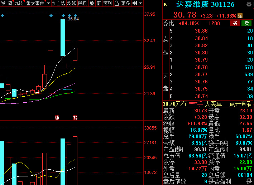Click the latest red volume bar
Viewport: 254px width, 185px height.
pyautogui.click(x=75, y=161)
